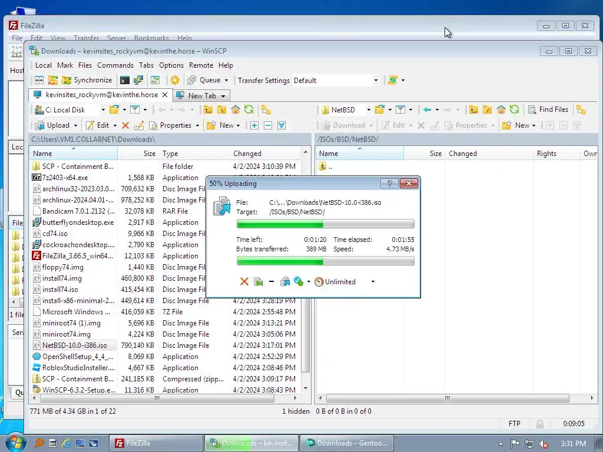Click Downloads – Gentoo taskbar button
The height and width of the screenshot is (452, 603).
tap(346, 443)
